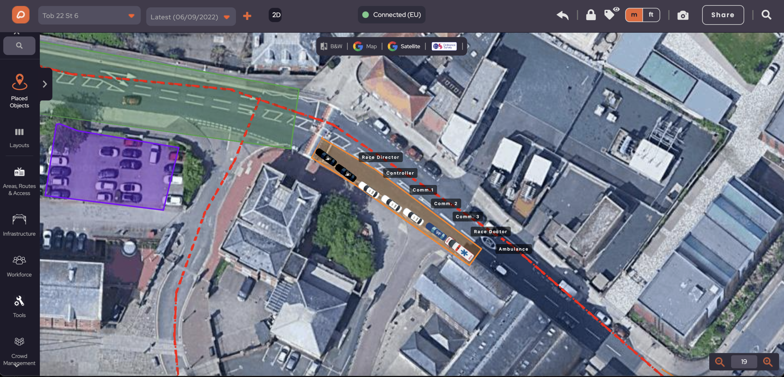Select the Comm. 2 label
The width and height of the screenshot is (784, 377).
[446, 203]
